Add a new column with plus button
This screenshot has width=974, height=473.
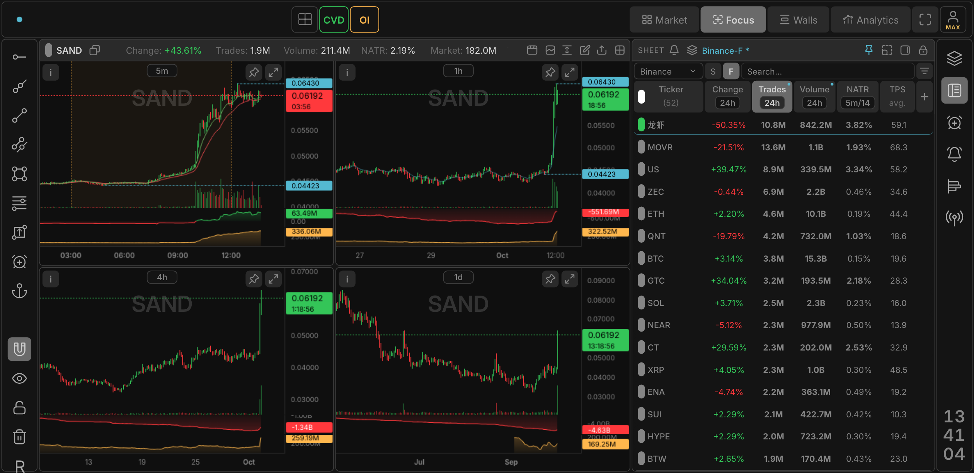coord(925,97)
